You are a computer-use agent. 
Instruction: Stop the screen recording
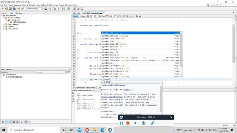click(x=128, y=123)
